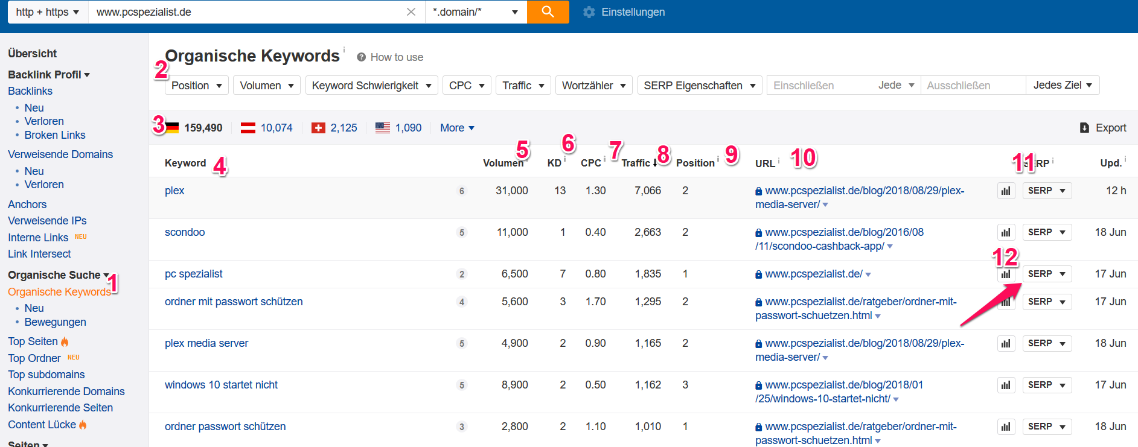
Task: Click the SERP features badge 2 for pc spezialist
Action: coord(462,274)
